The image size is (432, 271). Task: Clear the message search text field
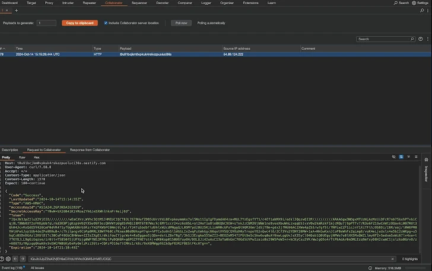point(392,259)
